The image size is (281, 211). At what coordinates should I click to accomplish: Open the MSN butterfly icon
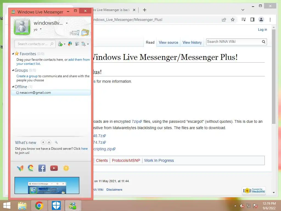pos(20,168)
